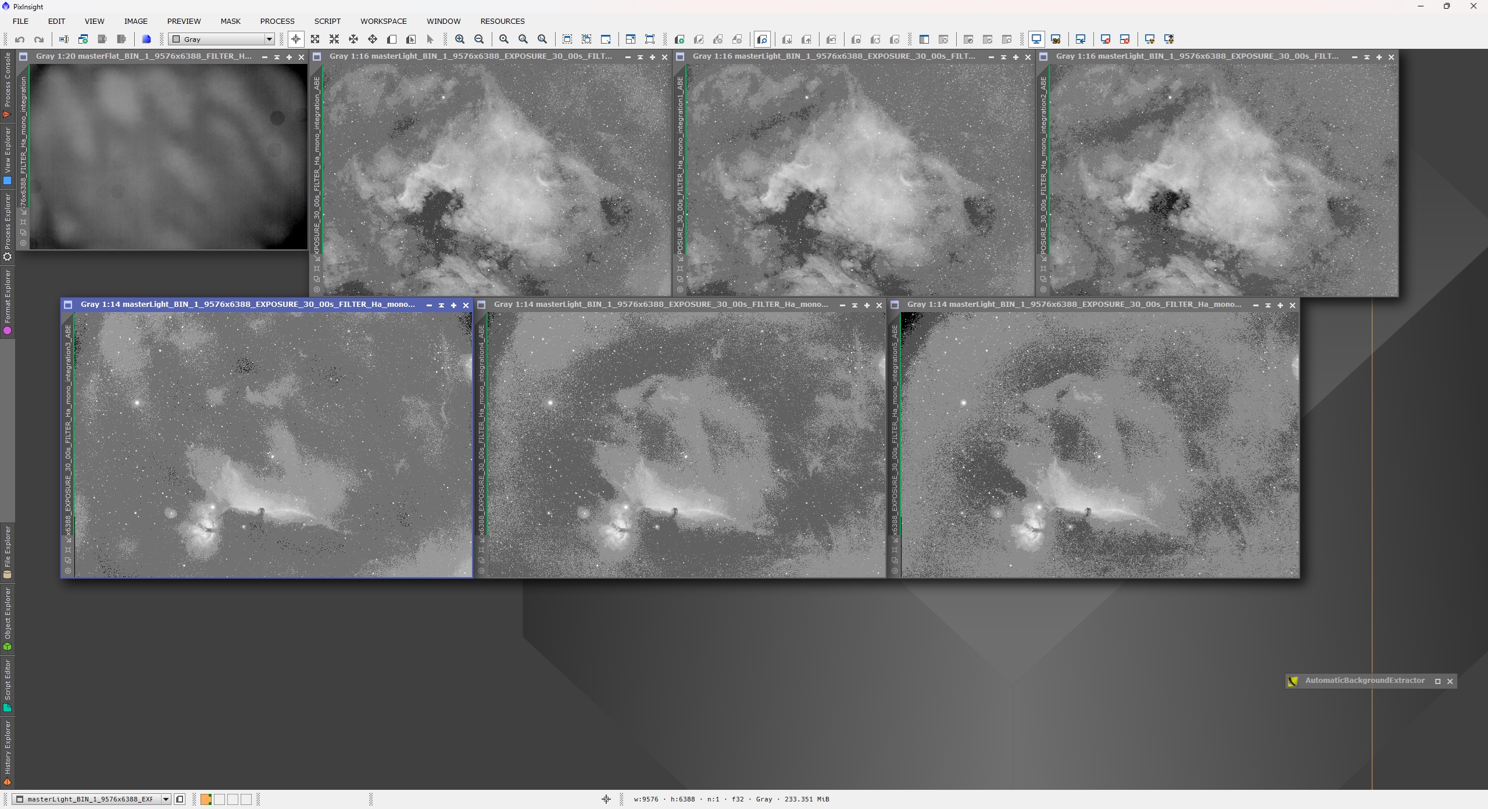Click the masterFlat window title bar text
Image resolution: width=1488 pixels, height=809 pixels.
coord(144,56)
